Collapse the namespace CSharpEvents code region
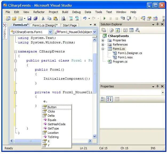 point(15,52)
